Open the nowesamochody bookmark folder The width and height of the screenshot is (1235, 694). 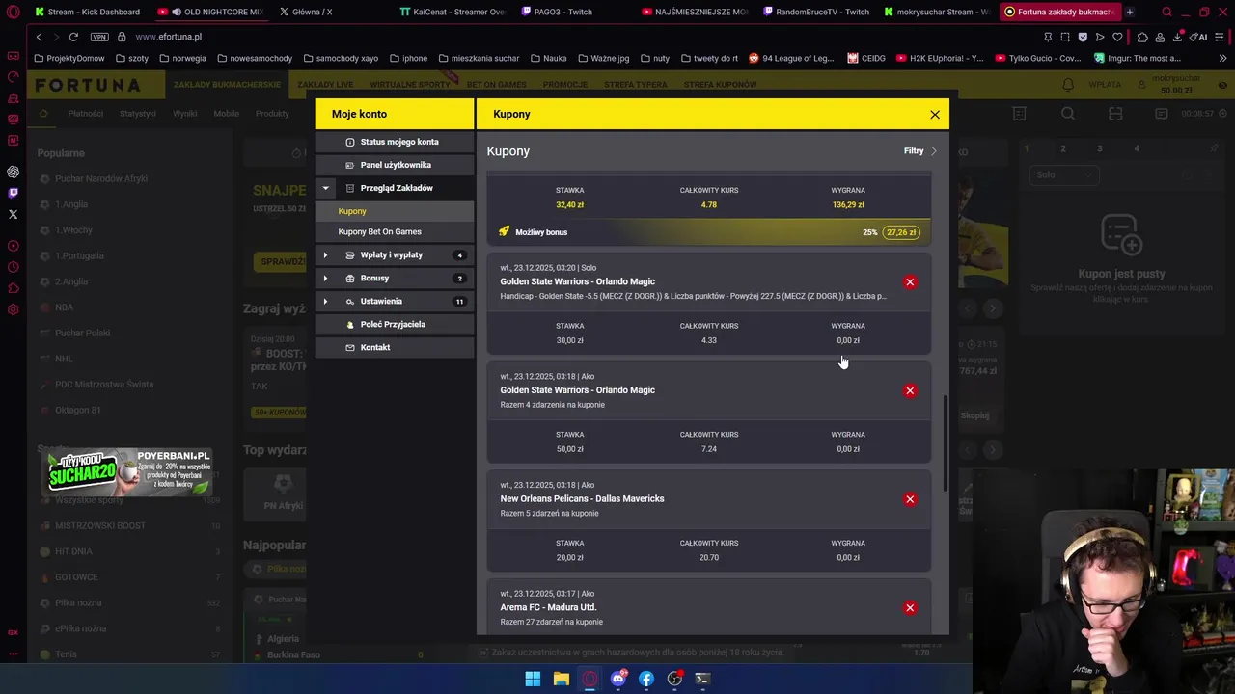pyautogui.click(x=255, y=58)
